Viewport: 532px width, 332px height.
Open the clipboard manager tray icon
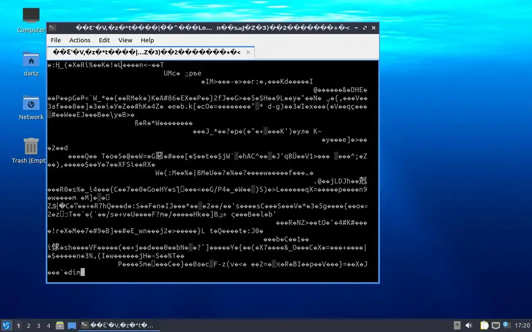point(485,325)
